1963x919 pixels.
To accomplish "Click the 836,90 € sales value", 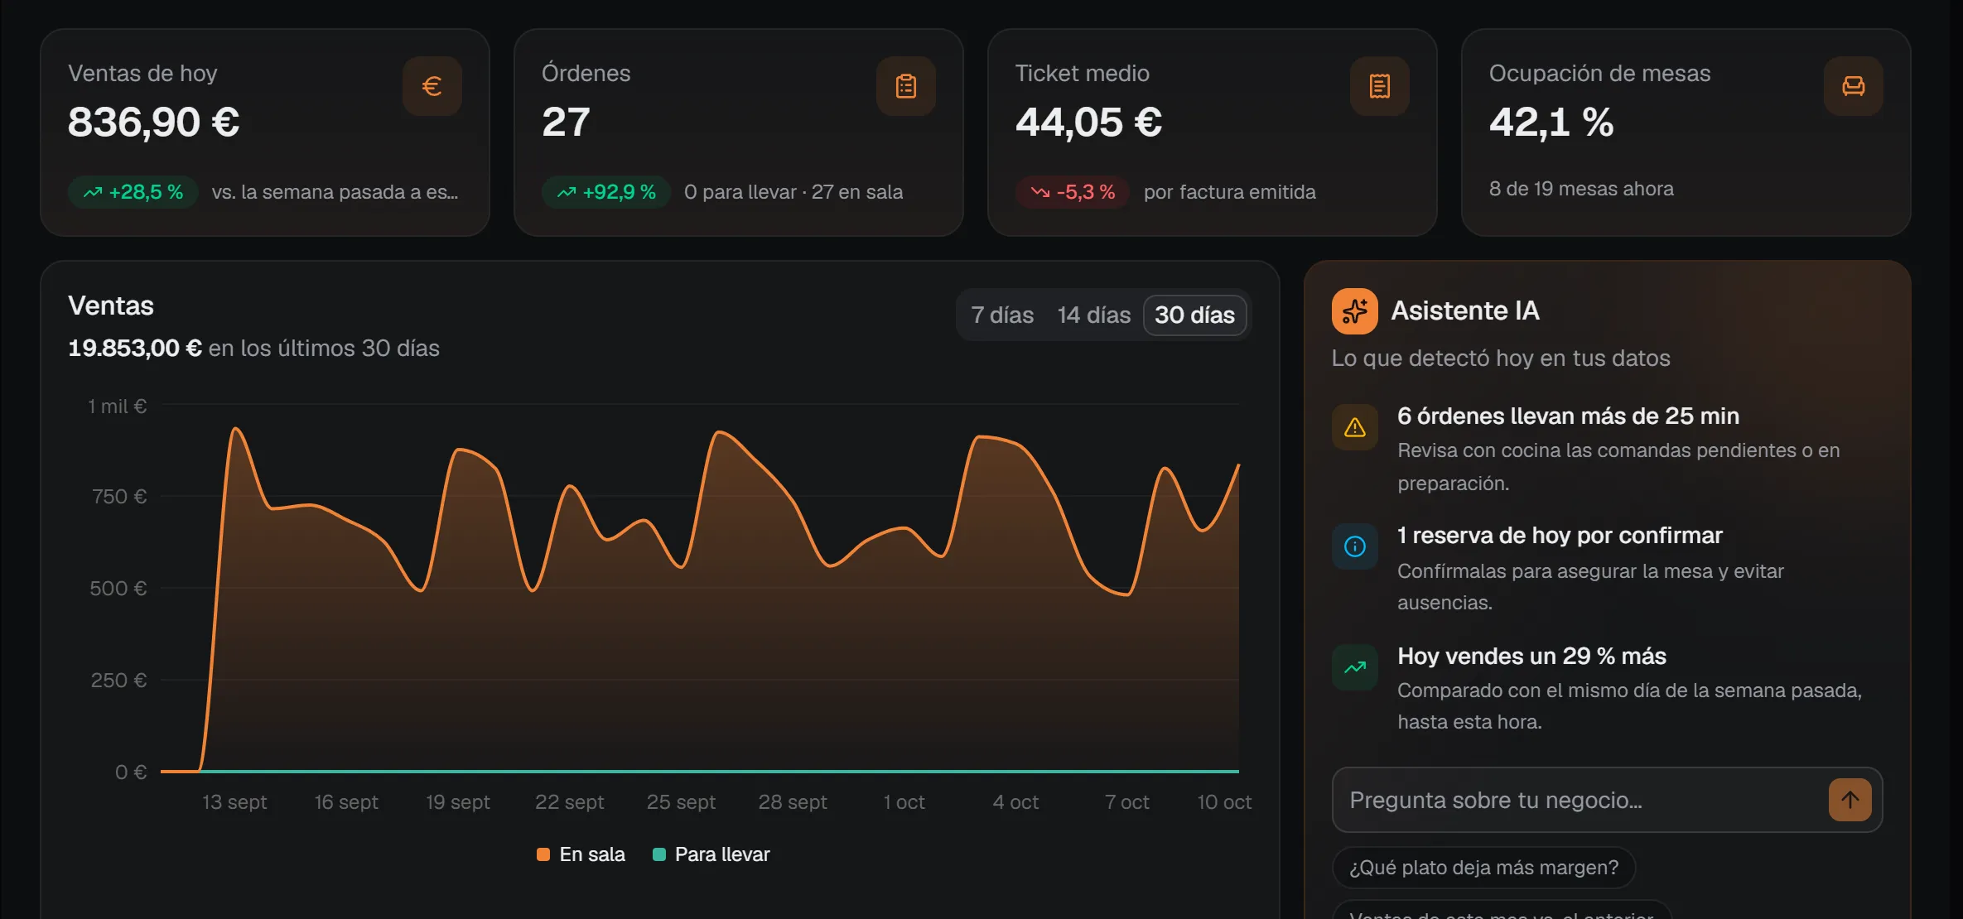I will point(154,123).
